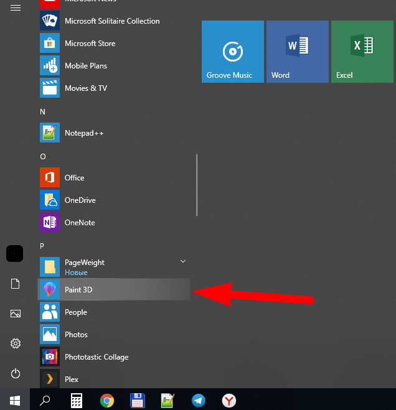Open OneDrive folder-cloud icon
Screen dimensions: 396x410
(50, 200)
